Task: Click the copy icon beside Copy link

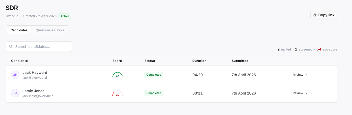Action: point(315,15)
